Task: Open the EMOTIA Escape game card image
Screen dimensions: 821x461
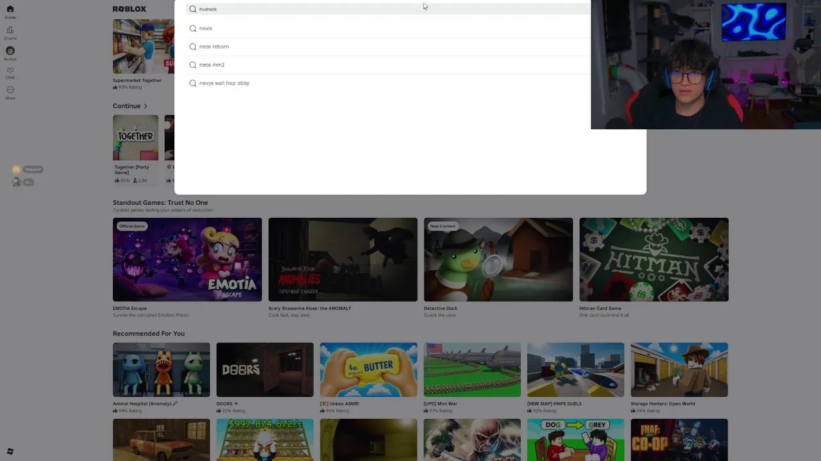Action: tap(187, 259)
